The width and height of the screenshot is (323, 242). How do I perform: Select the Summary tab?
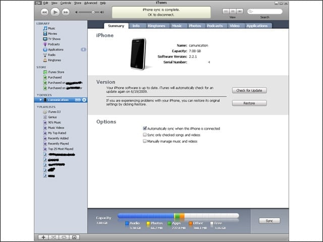point(116,26)
